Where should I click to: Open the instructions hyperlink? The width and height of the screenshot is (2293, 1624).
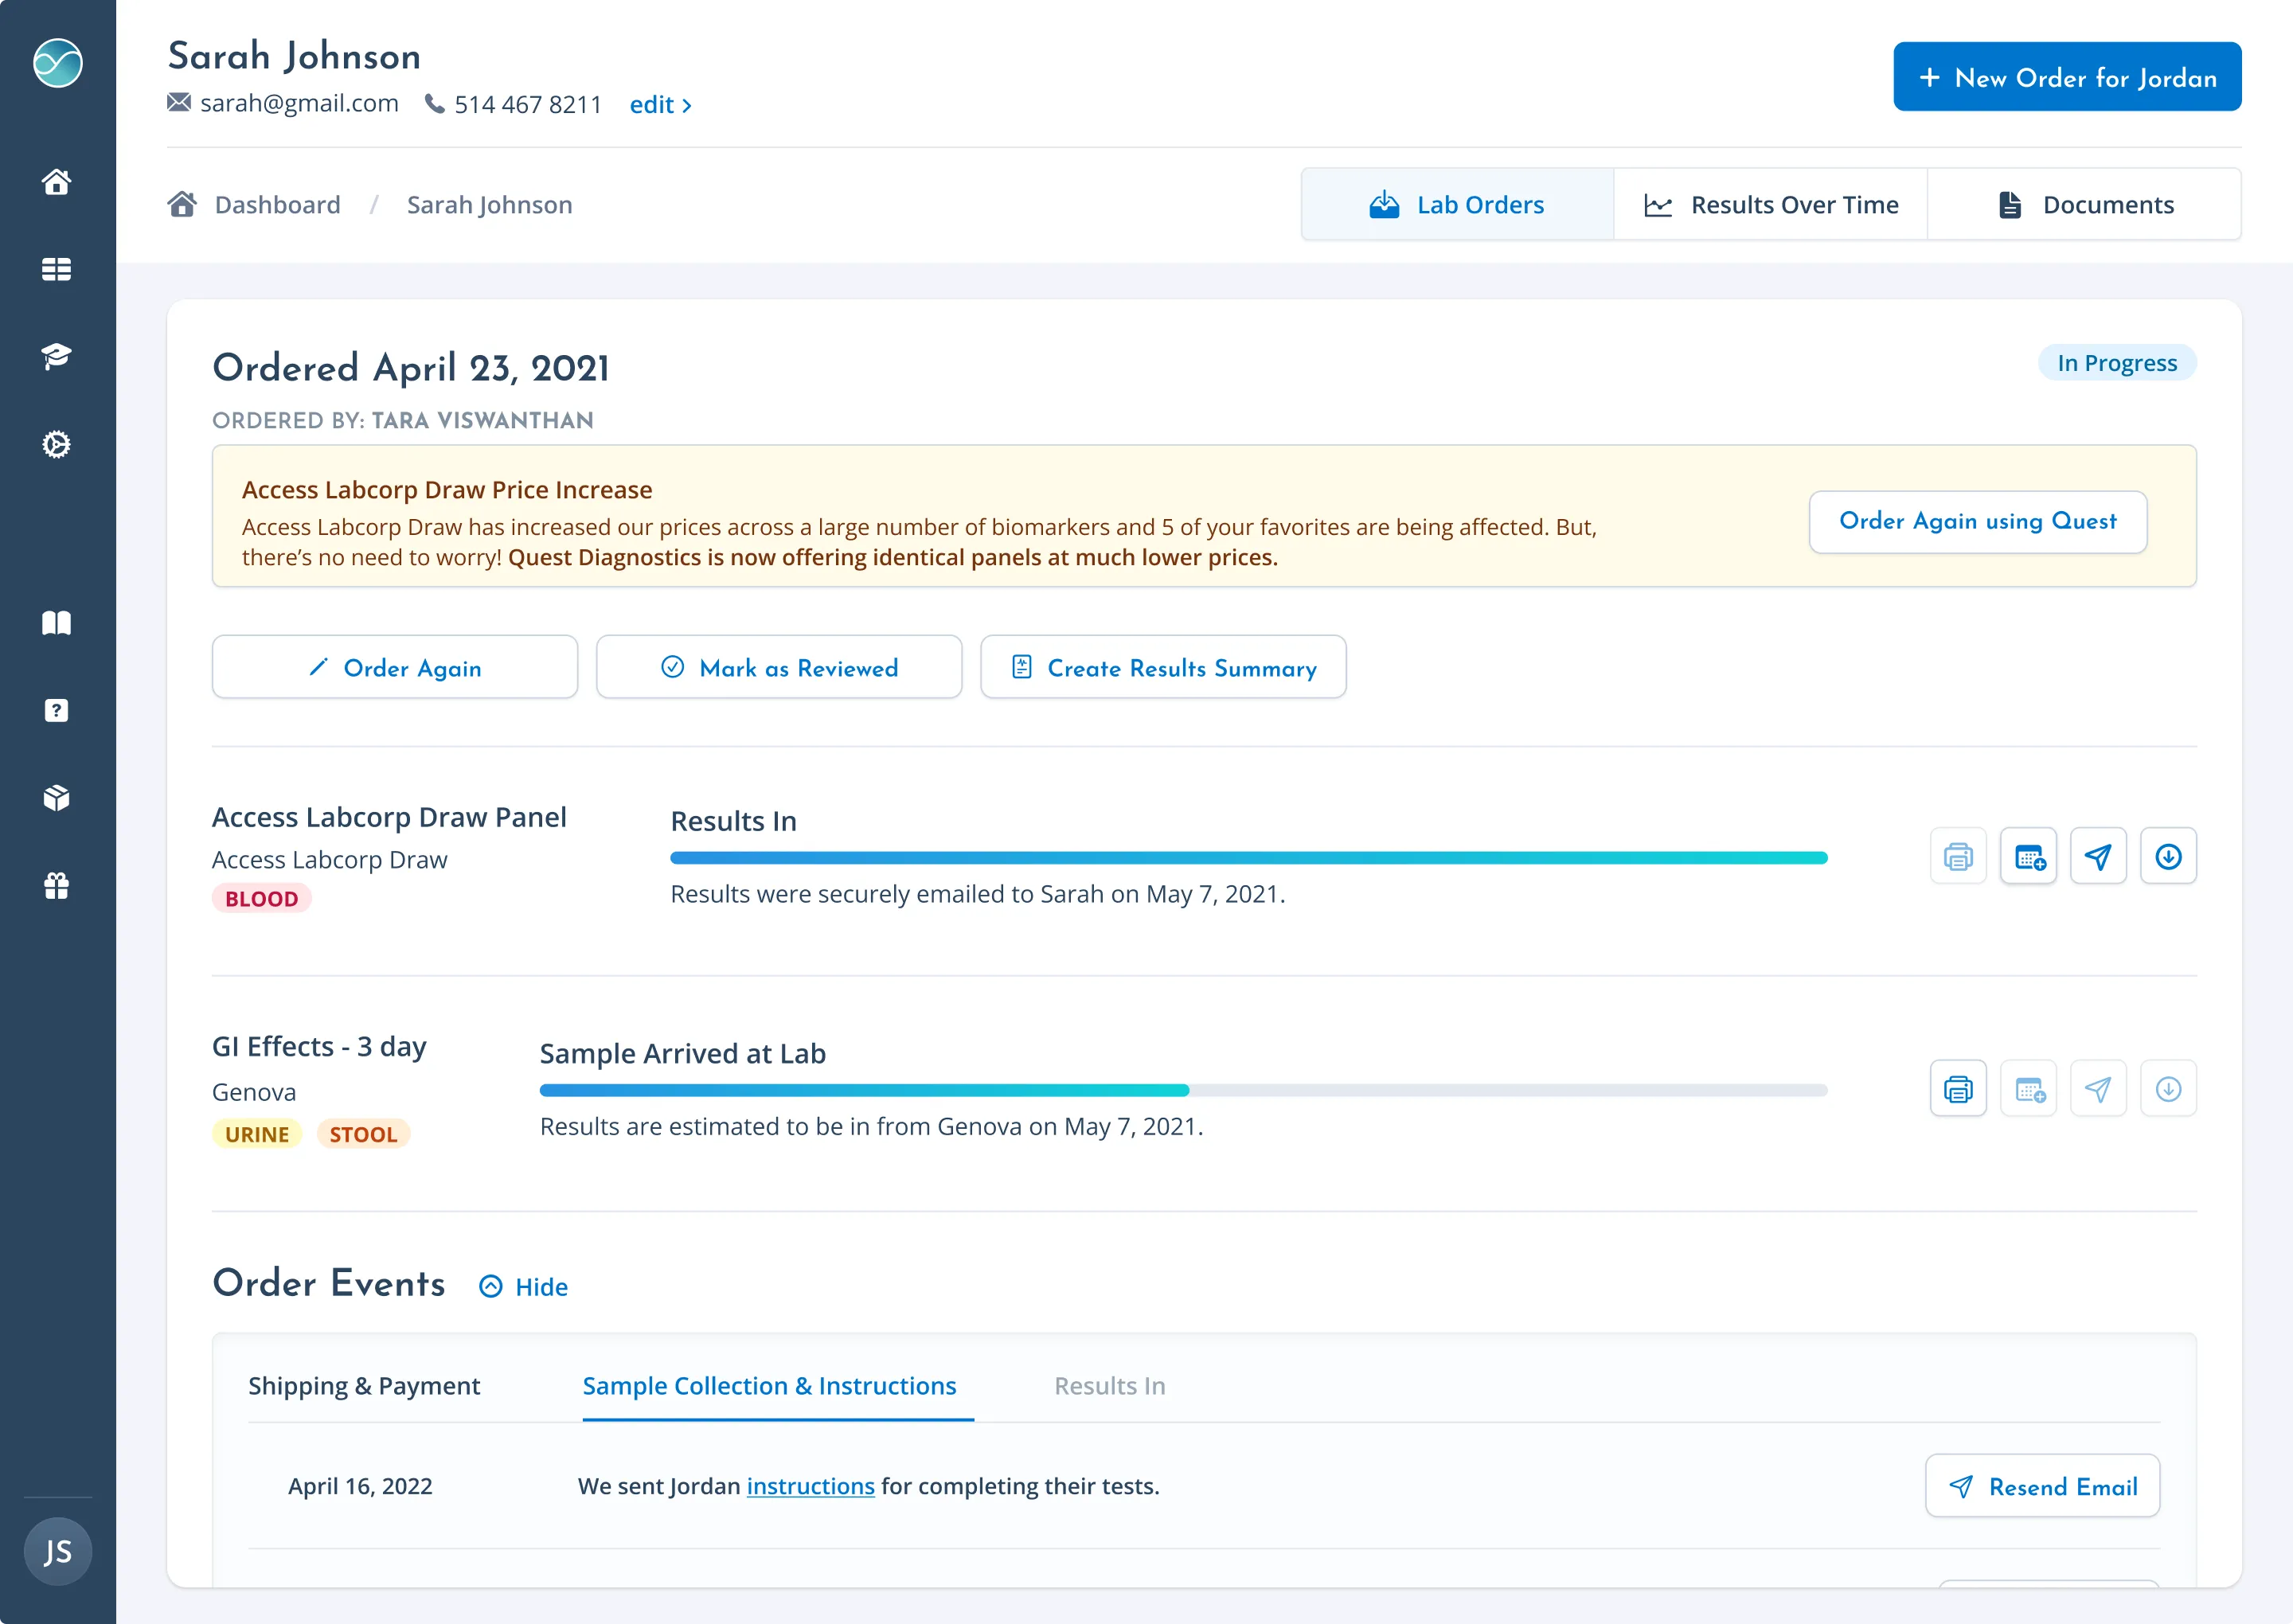click(x=810, y=1487)
